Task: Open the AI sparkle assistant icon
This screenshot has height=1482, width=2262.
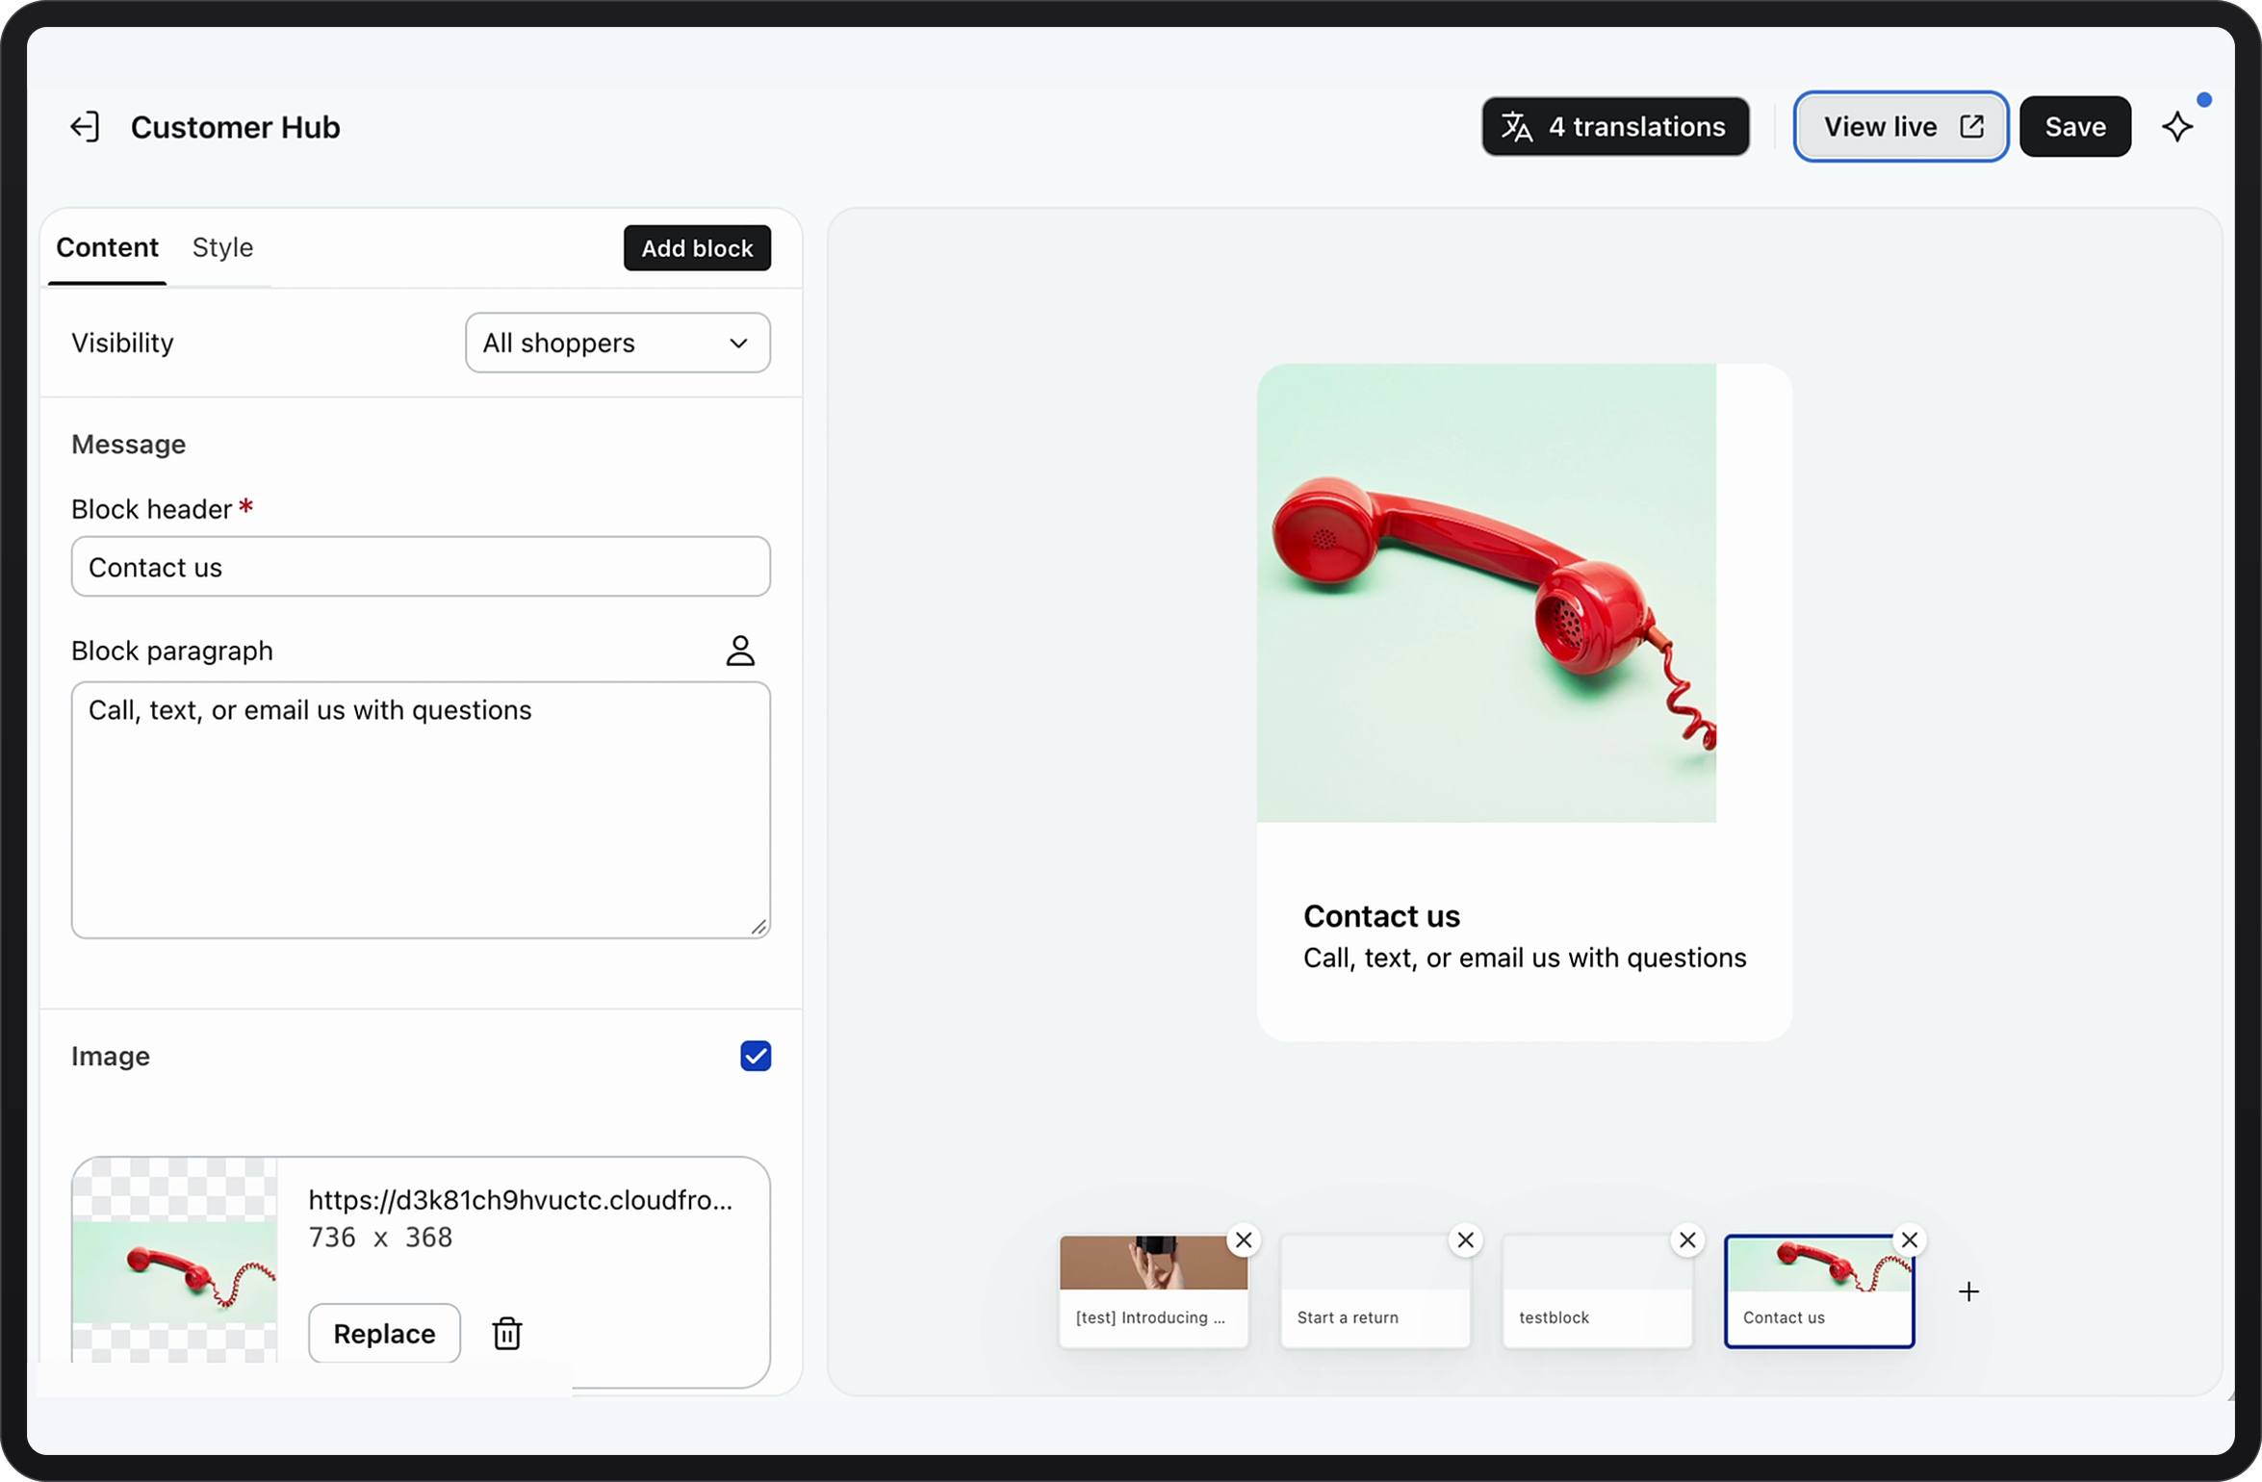Action: tap(2176, 127)
